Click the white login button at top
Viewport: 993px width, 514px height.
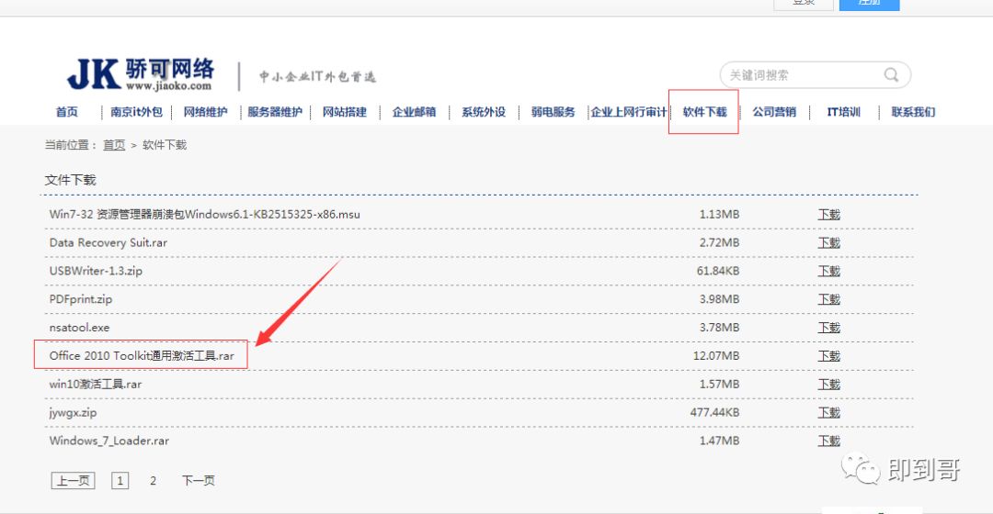click(804, 4)
